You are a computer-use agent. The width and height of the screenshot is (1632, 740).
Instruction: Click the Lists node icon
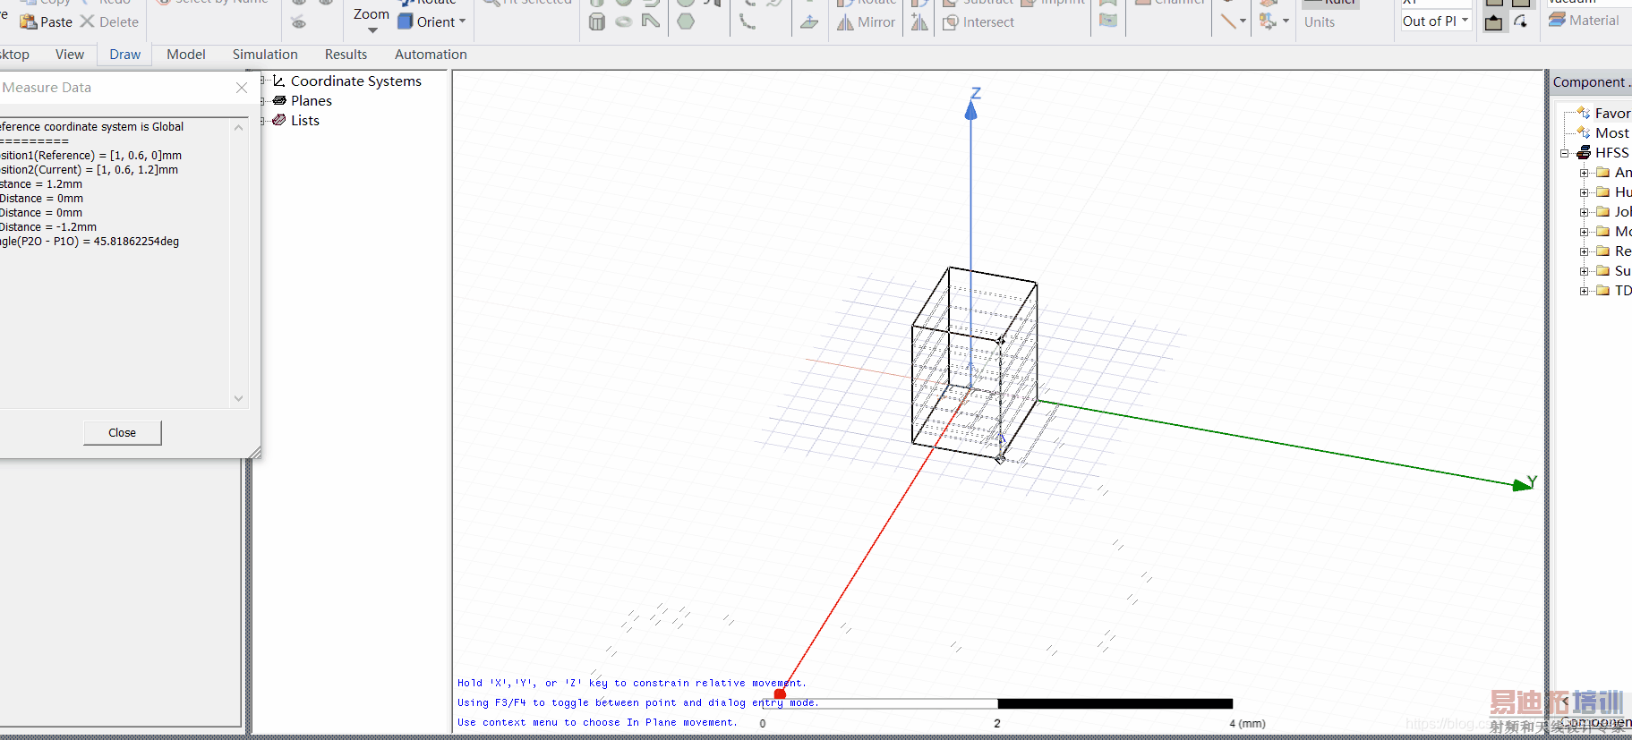pos(279,121)
